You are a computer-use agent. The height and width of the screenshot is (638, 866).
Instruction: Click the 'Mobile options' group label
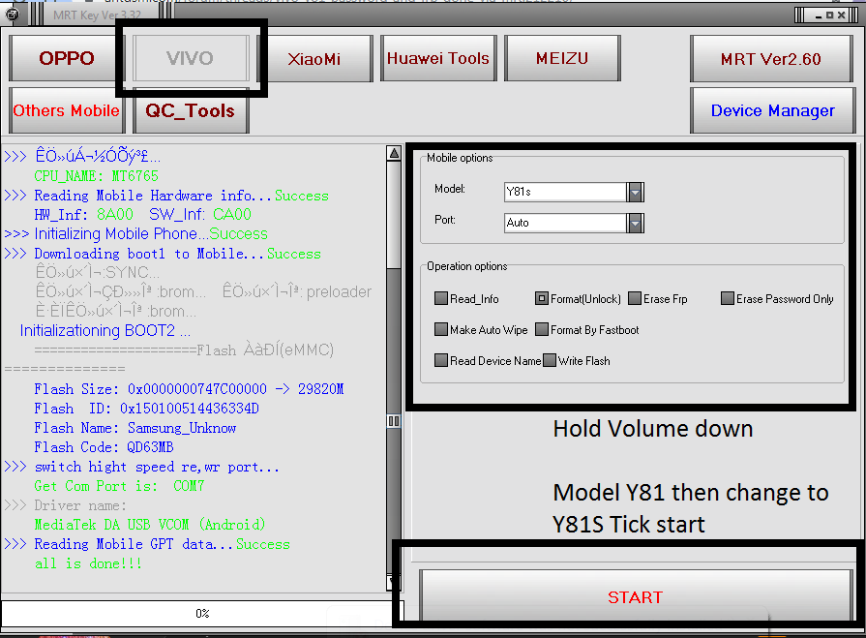click(x=460, y=158)
